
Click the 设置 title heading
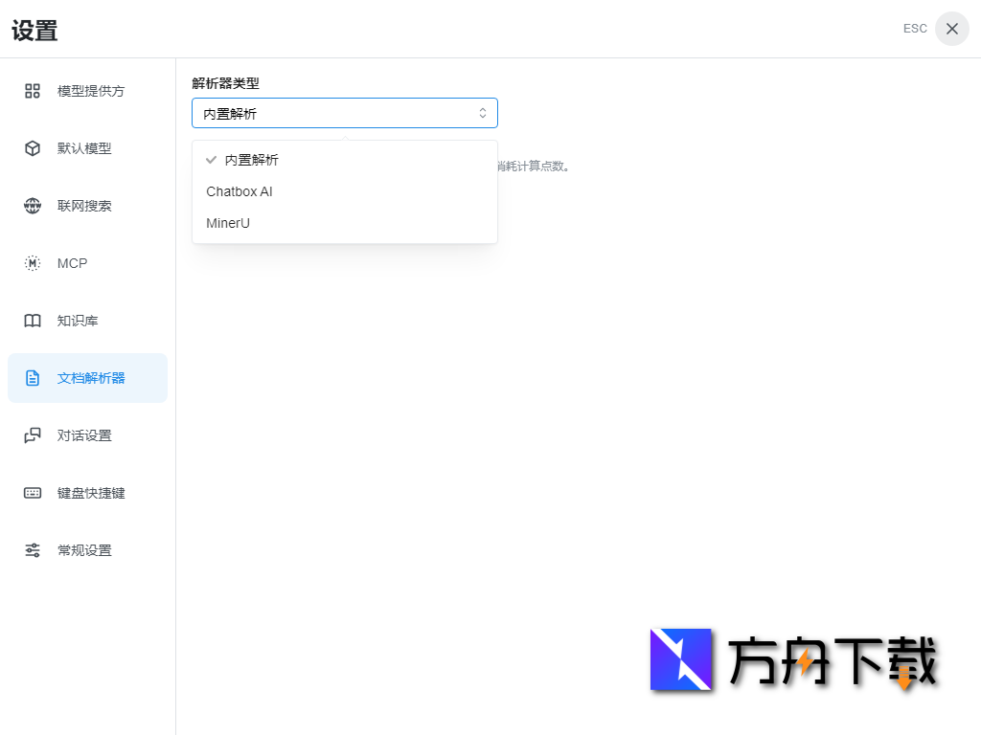34,31
